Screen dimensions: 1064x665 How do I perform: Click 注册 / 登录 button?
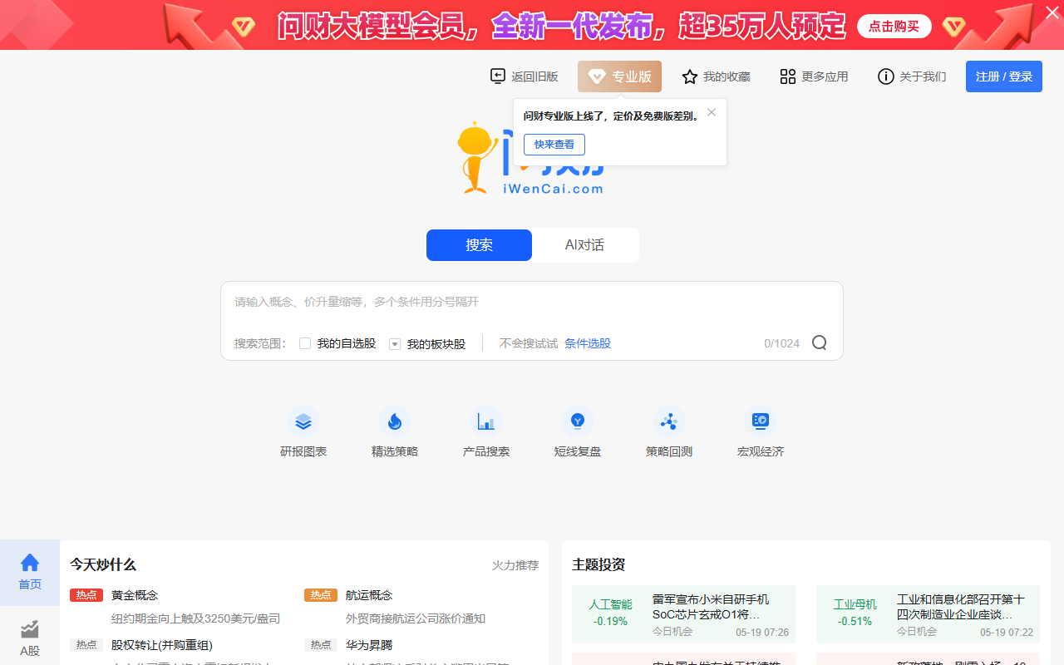pos(1004,76)
